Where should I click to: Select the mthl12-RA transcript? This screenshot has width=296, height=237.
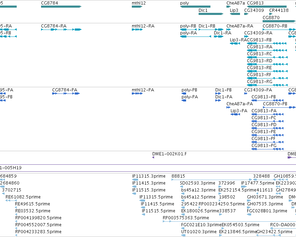(x=137, y=30)
